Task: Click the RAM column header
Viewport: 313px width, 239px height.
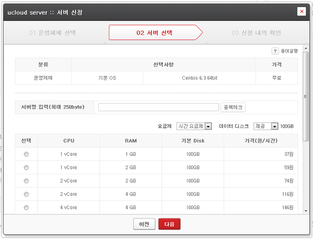Action: 131,141
